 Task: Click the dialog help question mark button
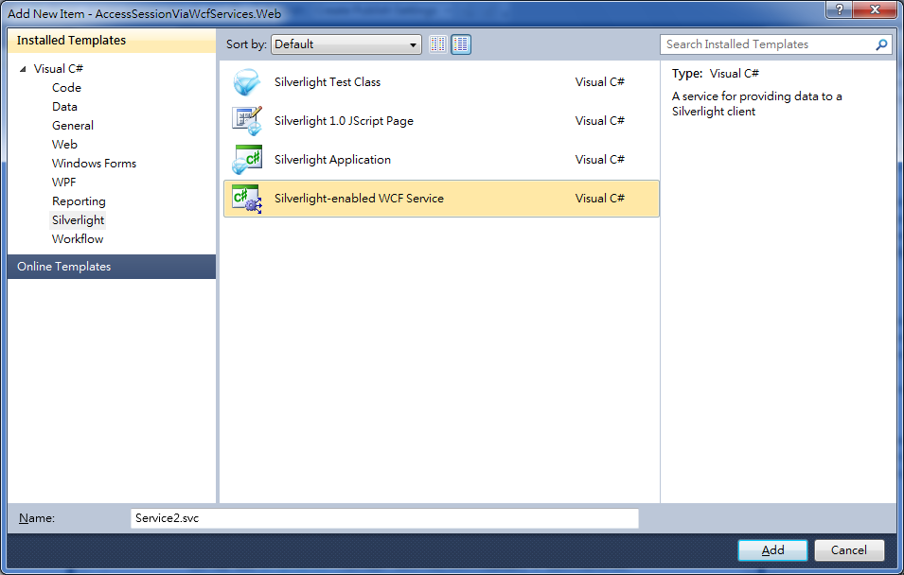click(839, 9)
